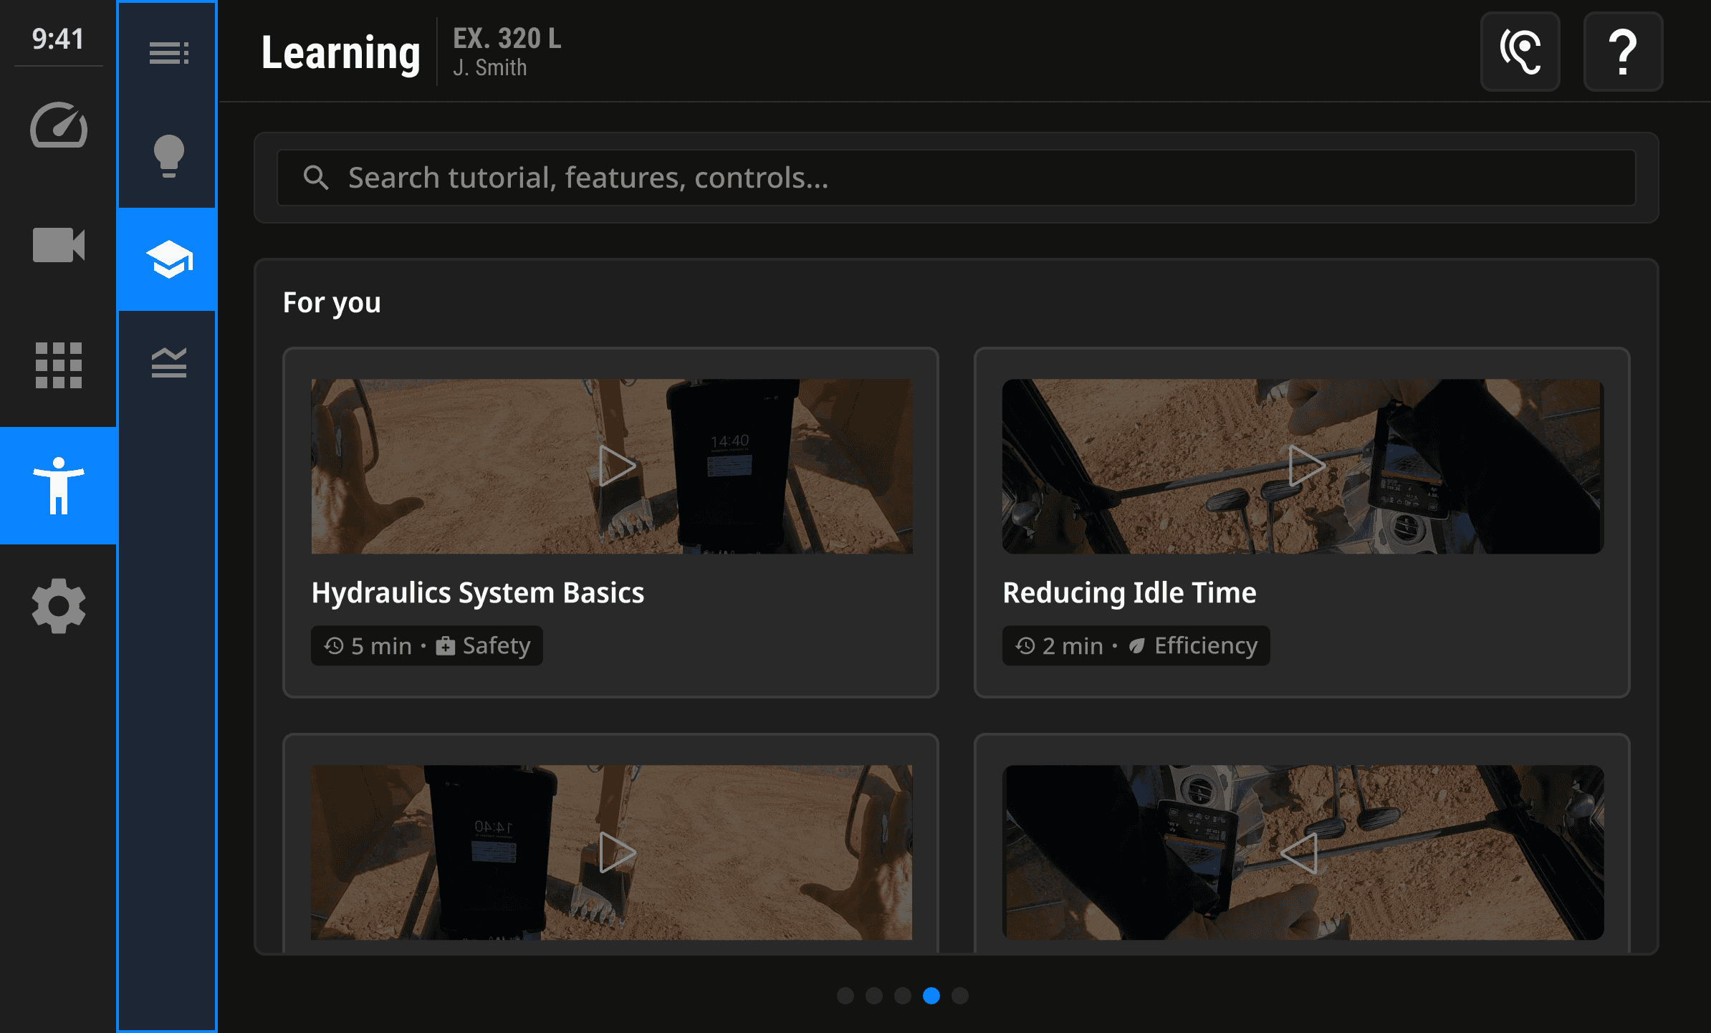The height and width of the screenshot is (1033, 1711).
Task: Click the hearing assistance button
Action: pos(1520,52)
